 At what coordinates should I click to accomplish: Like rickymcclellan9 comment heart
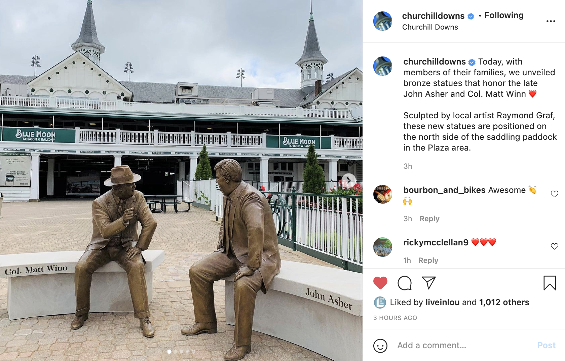(555, 246)
